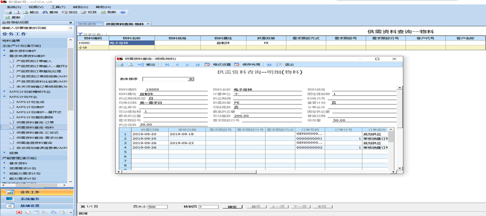Go to next record in detail dialog
This screenshot has width=486, height=216.
tap(187, 65)
